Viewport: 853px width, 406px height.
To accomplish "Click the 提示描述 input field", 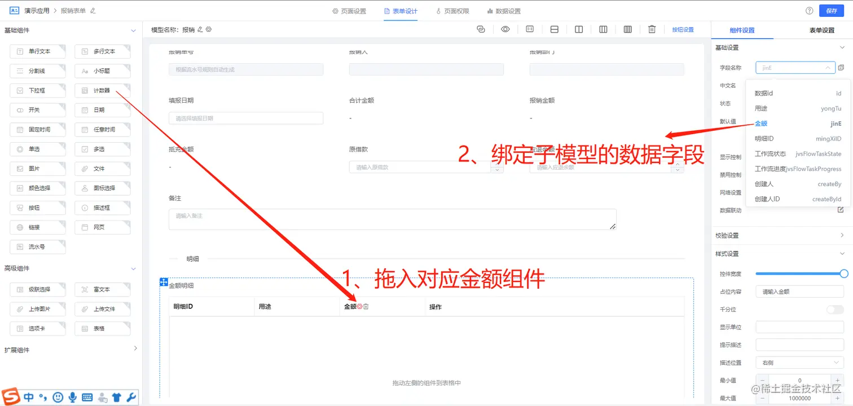I will point(799,345).
